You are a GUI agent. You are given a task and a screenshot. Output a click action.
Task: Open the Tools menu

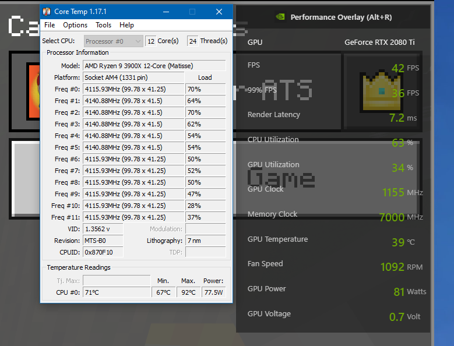click(103, 25)
